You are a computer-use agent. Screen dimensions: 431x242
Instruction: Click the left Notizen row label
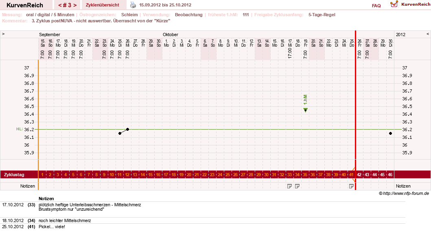(28, 186)
